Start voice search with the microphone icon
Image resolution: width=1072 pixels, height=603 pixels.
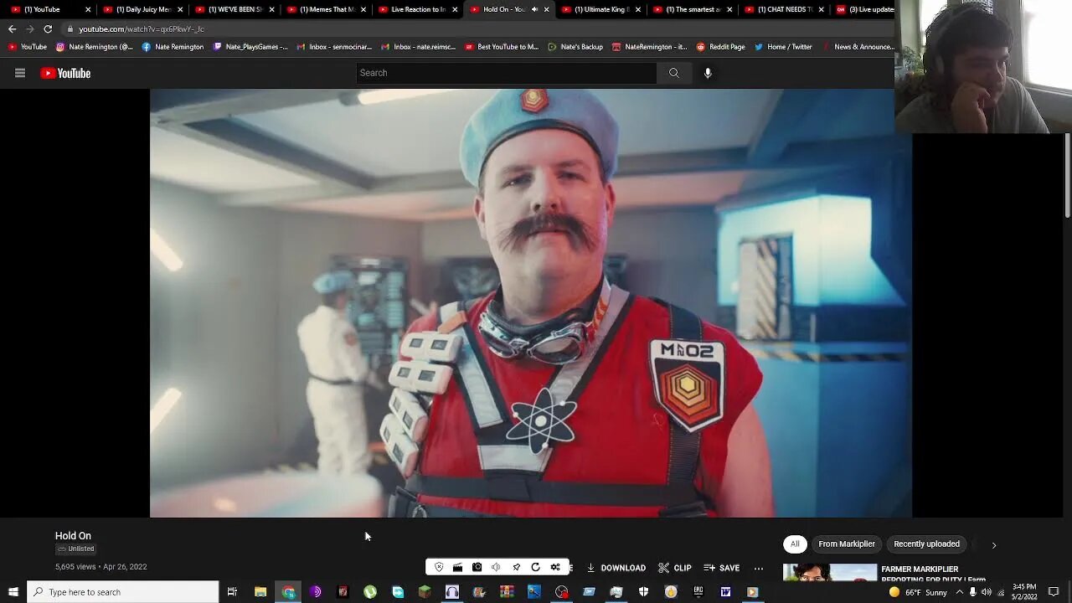point(708,73)
